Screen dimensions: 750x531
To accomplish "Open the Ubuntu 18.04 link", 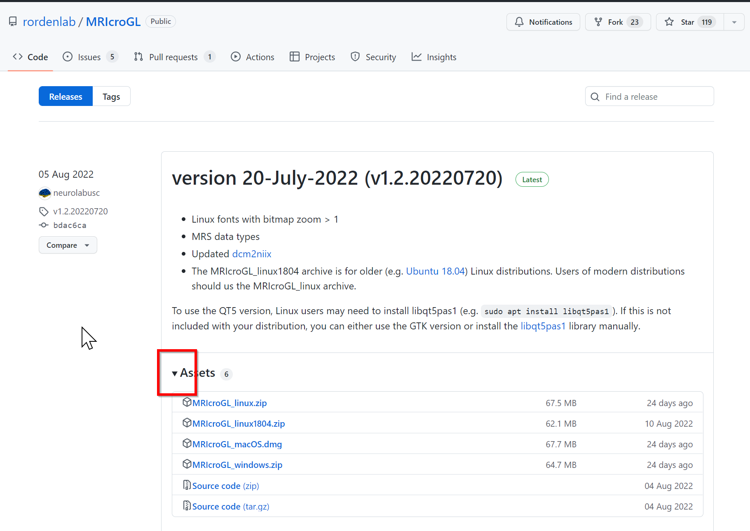I will pos(436,271).
